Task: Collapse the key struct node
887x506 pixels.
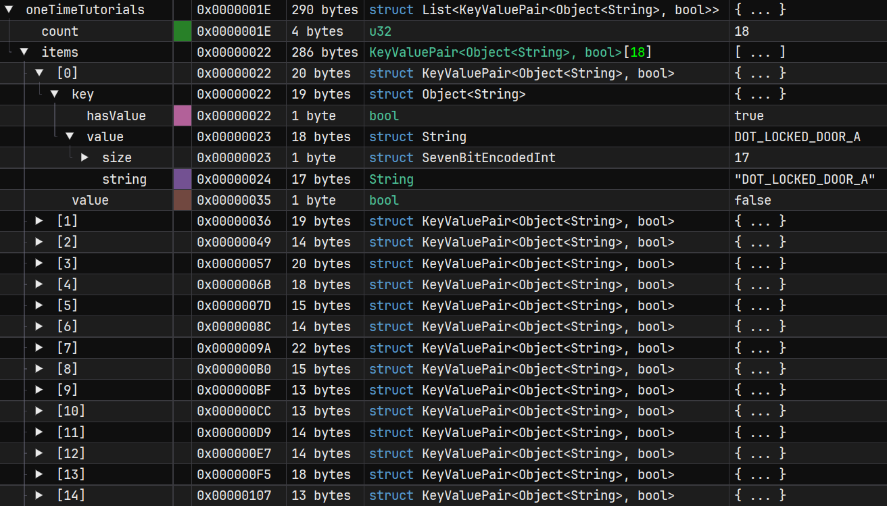Action: [x=55, y=94]
